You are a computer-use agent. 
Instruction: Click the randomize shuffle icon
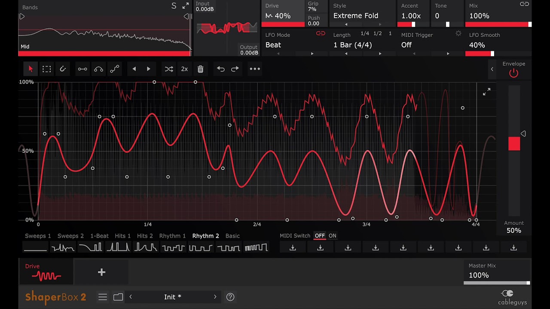[169, 69]
